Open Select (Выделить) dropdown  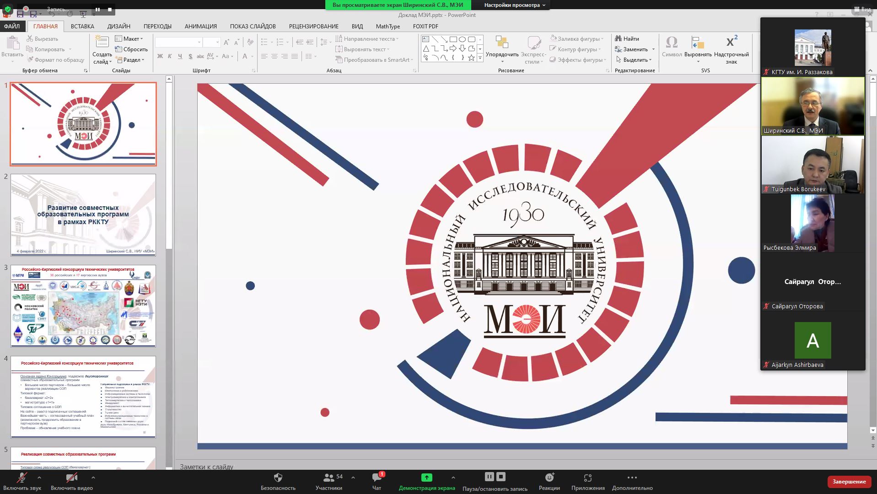tap(634, 60)
